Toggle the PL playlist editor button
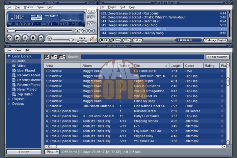Viewport: 237px width, 158px height. coord(85,31)
